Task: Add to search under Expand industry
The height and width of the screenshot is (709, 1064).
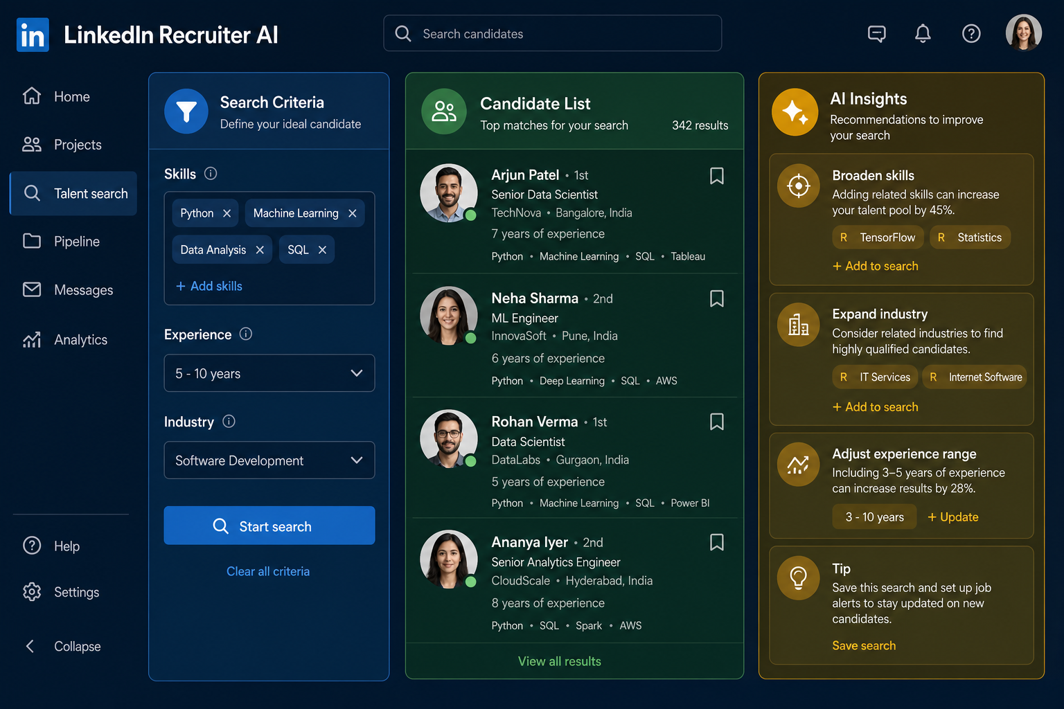Action: tap(876, 407)
